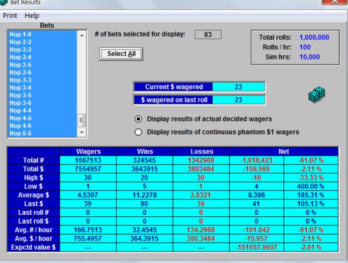Click Total $ losses cell 3803484

[201, 169]
